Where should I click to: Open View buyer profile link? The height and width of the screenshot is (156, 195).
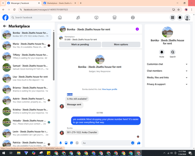click(x=110, y=89)
